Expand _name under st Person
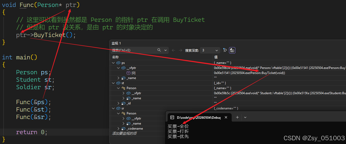 coord(124,98)
